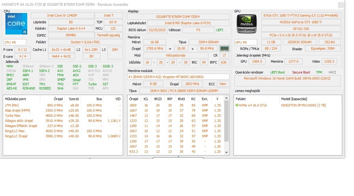This screenshot has height=196, width=354.
Task: Click the Szorzó column header
Action: coord(74,99)
